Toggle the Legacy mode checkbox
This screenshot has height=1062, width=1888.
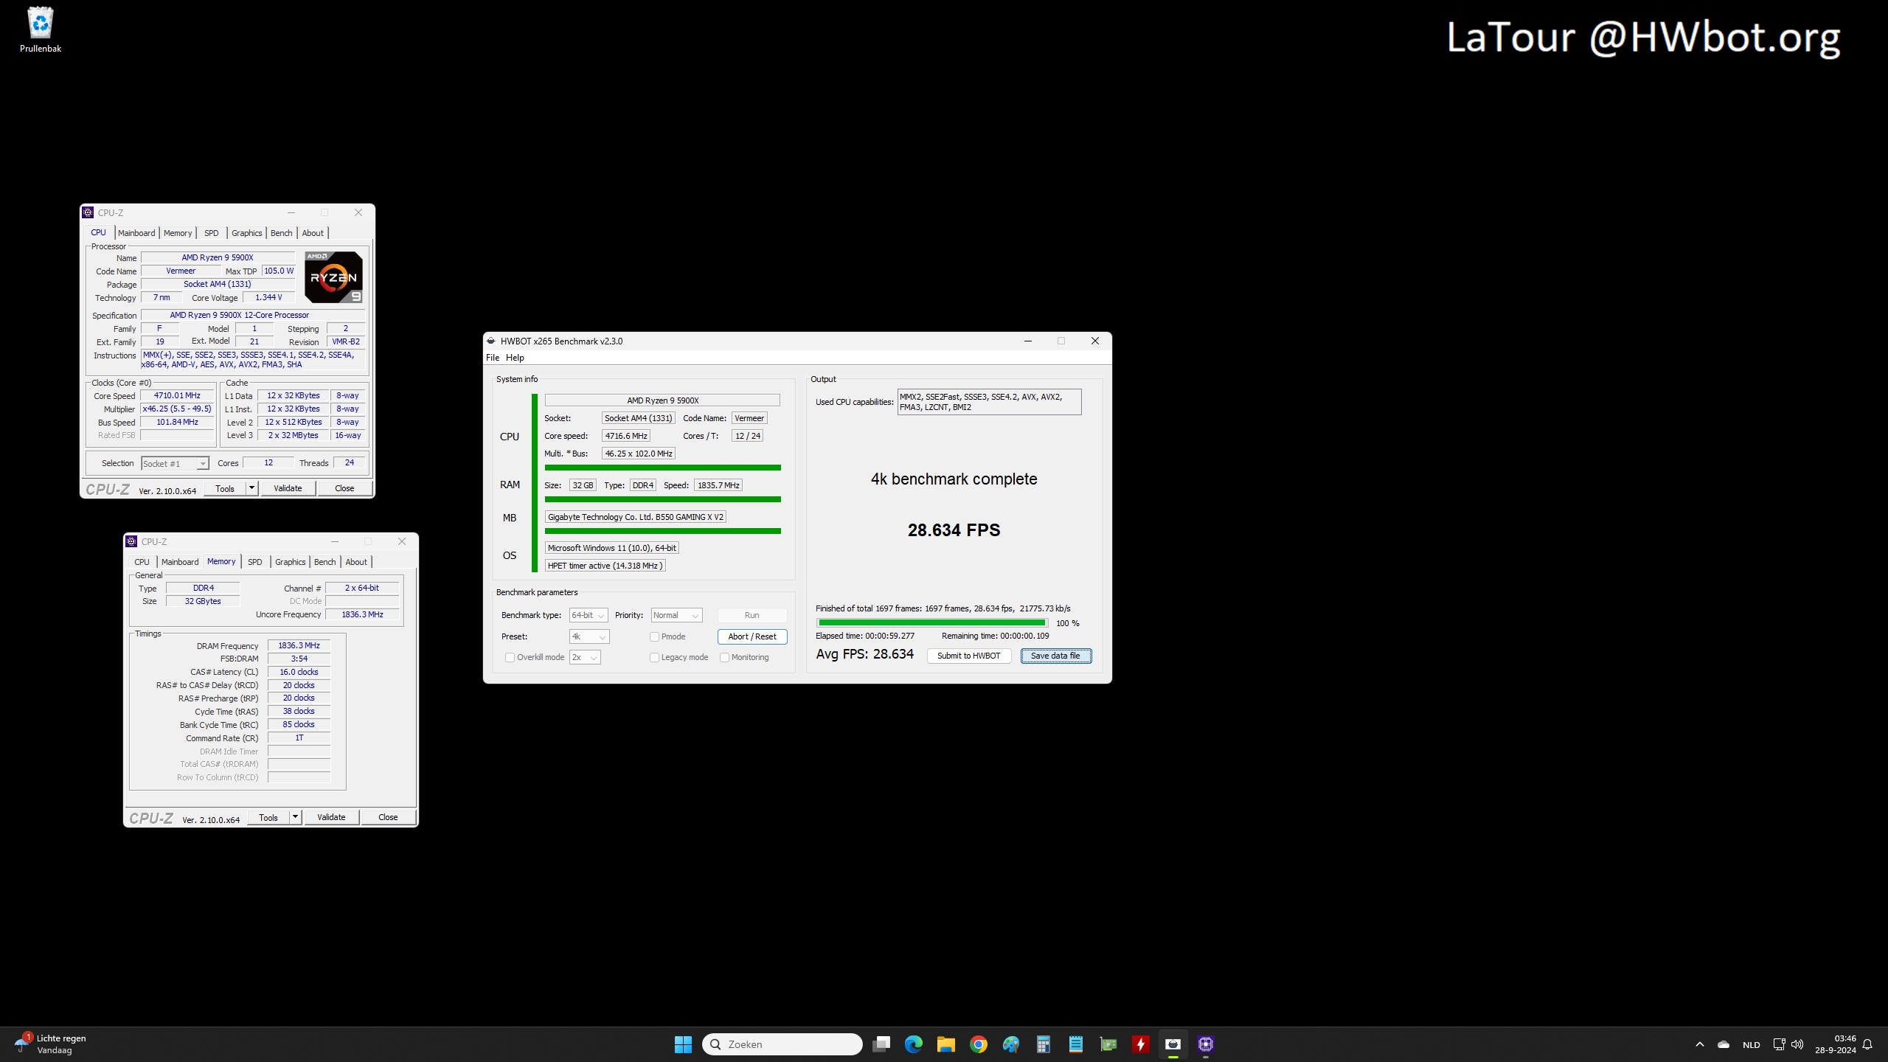654,657
